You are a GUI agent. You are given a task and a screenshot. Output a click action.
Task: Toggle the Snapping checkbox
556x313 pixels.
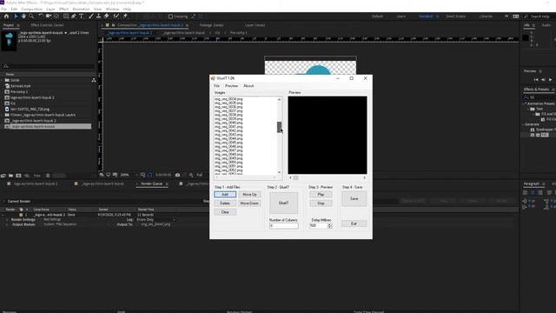point(170,17)
